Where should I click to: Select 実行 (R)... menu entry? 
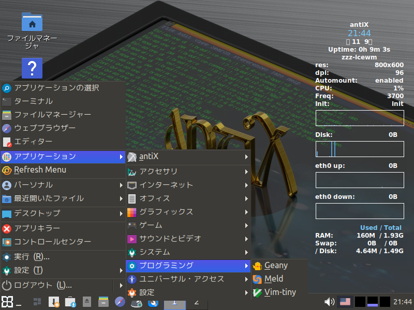pyautogui.click(x=63, y=257)
